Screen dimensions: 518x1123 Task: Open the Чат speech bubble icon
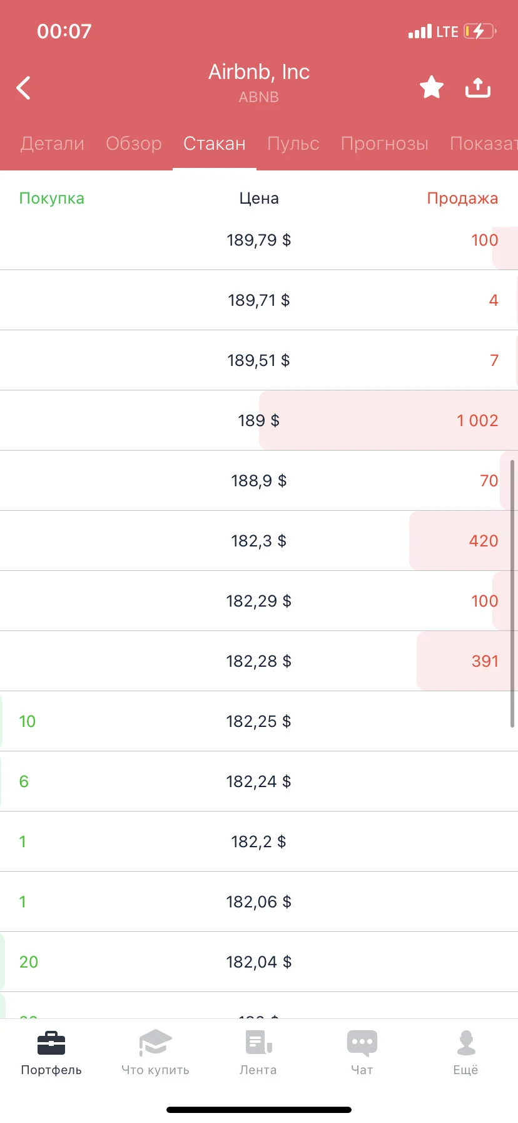362,1043
